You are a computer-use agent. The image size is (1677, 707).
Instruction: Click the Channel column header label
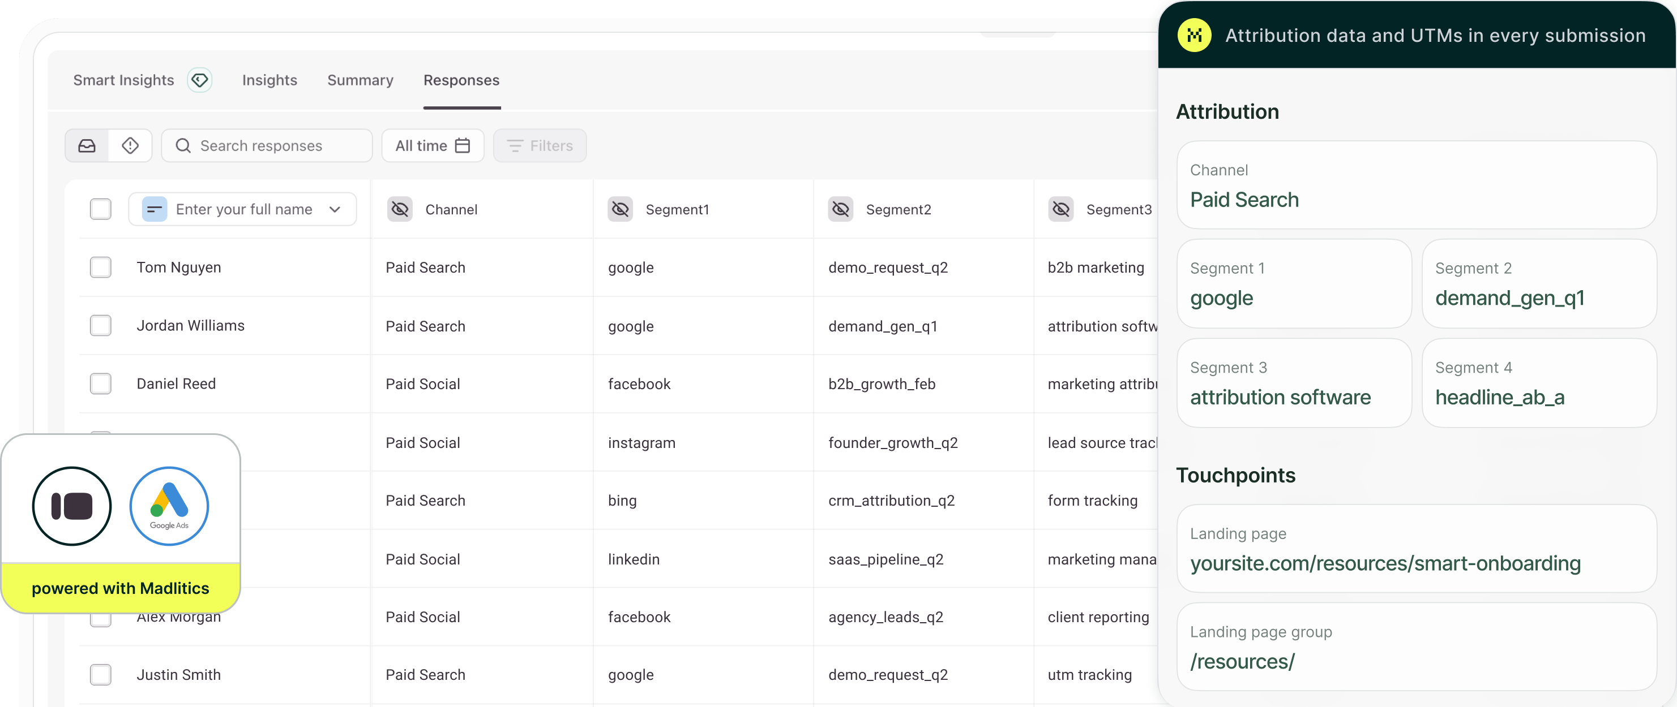tap(451, 209)
